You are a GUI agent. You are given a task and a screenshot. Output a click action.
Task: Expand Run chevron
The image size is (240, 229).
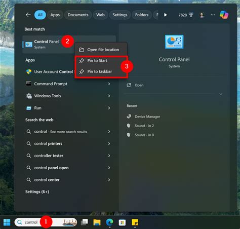click(109, 108)
